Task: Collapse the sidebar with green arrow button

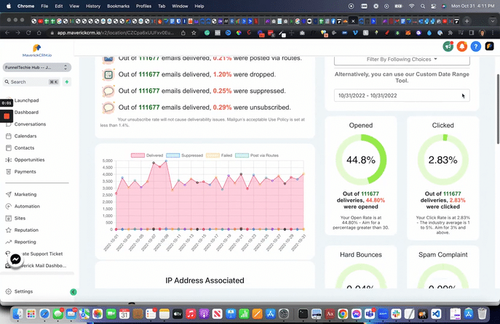Action: (x=74, y=292)
